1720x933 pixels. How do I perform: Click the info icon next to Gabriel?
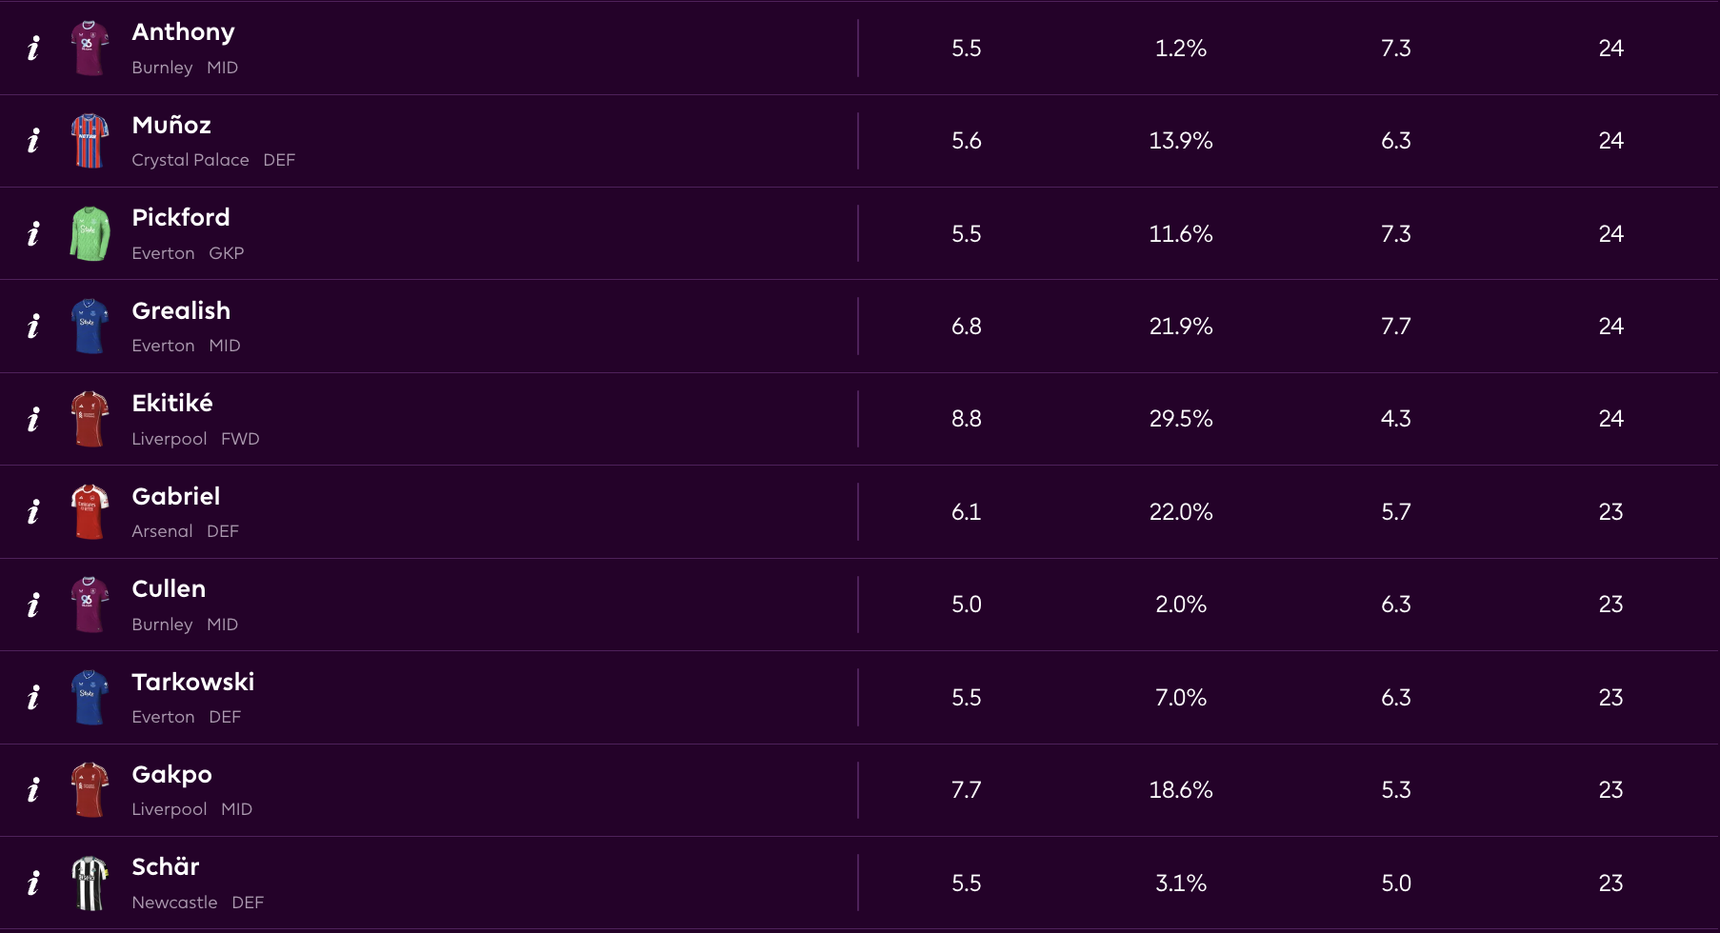tap(33, 512)
